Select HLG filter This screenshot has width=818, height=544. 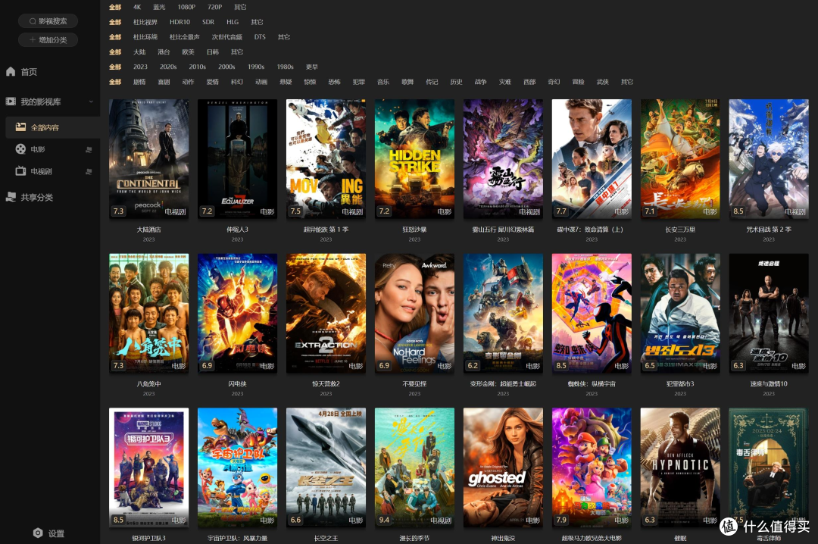tap(233, 22)
